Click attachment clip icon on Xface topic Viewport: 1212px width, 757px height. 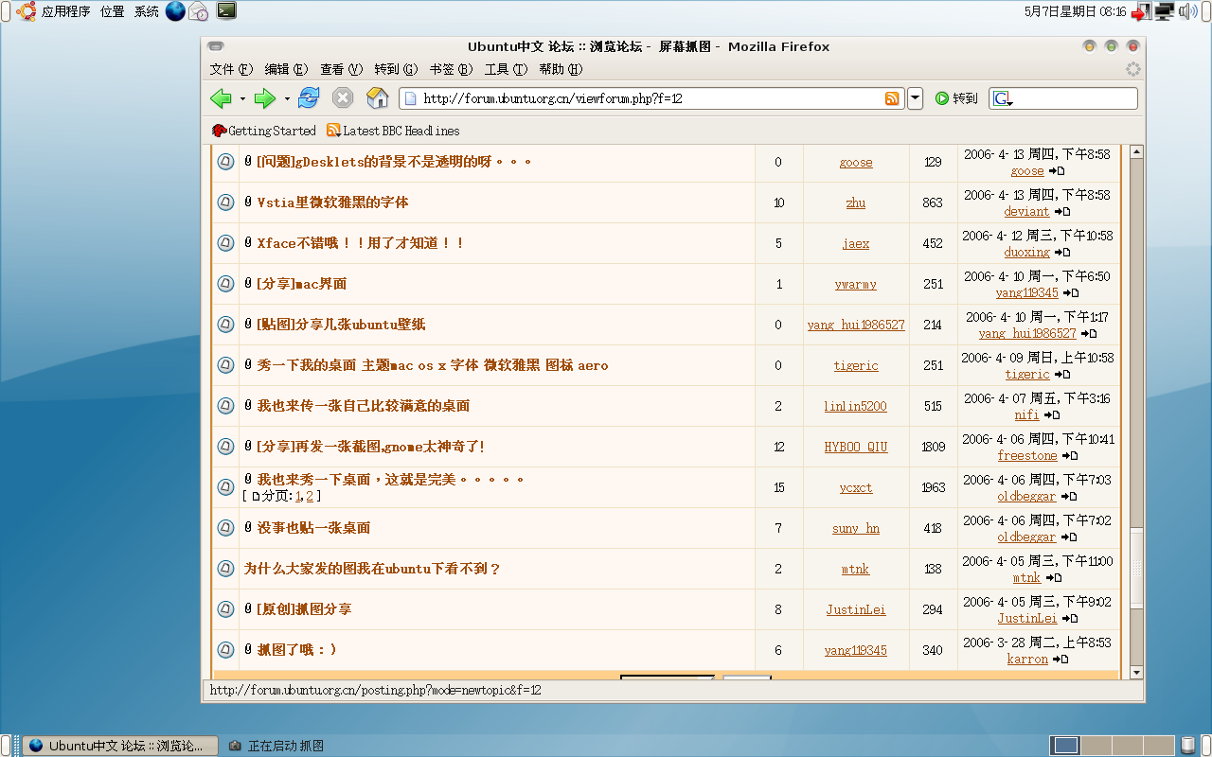click(x=248, y=243)
